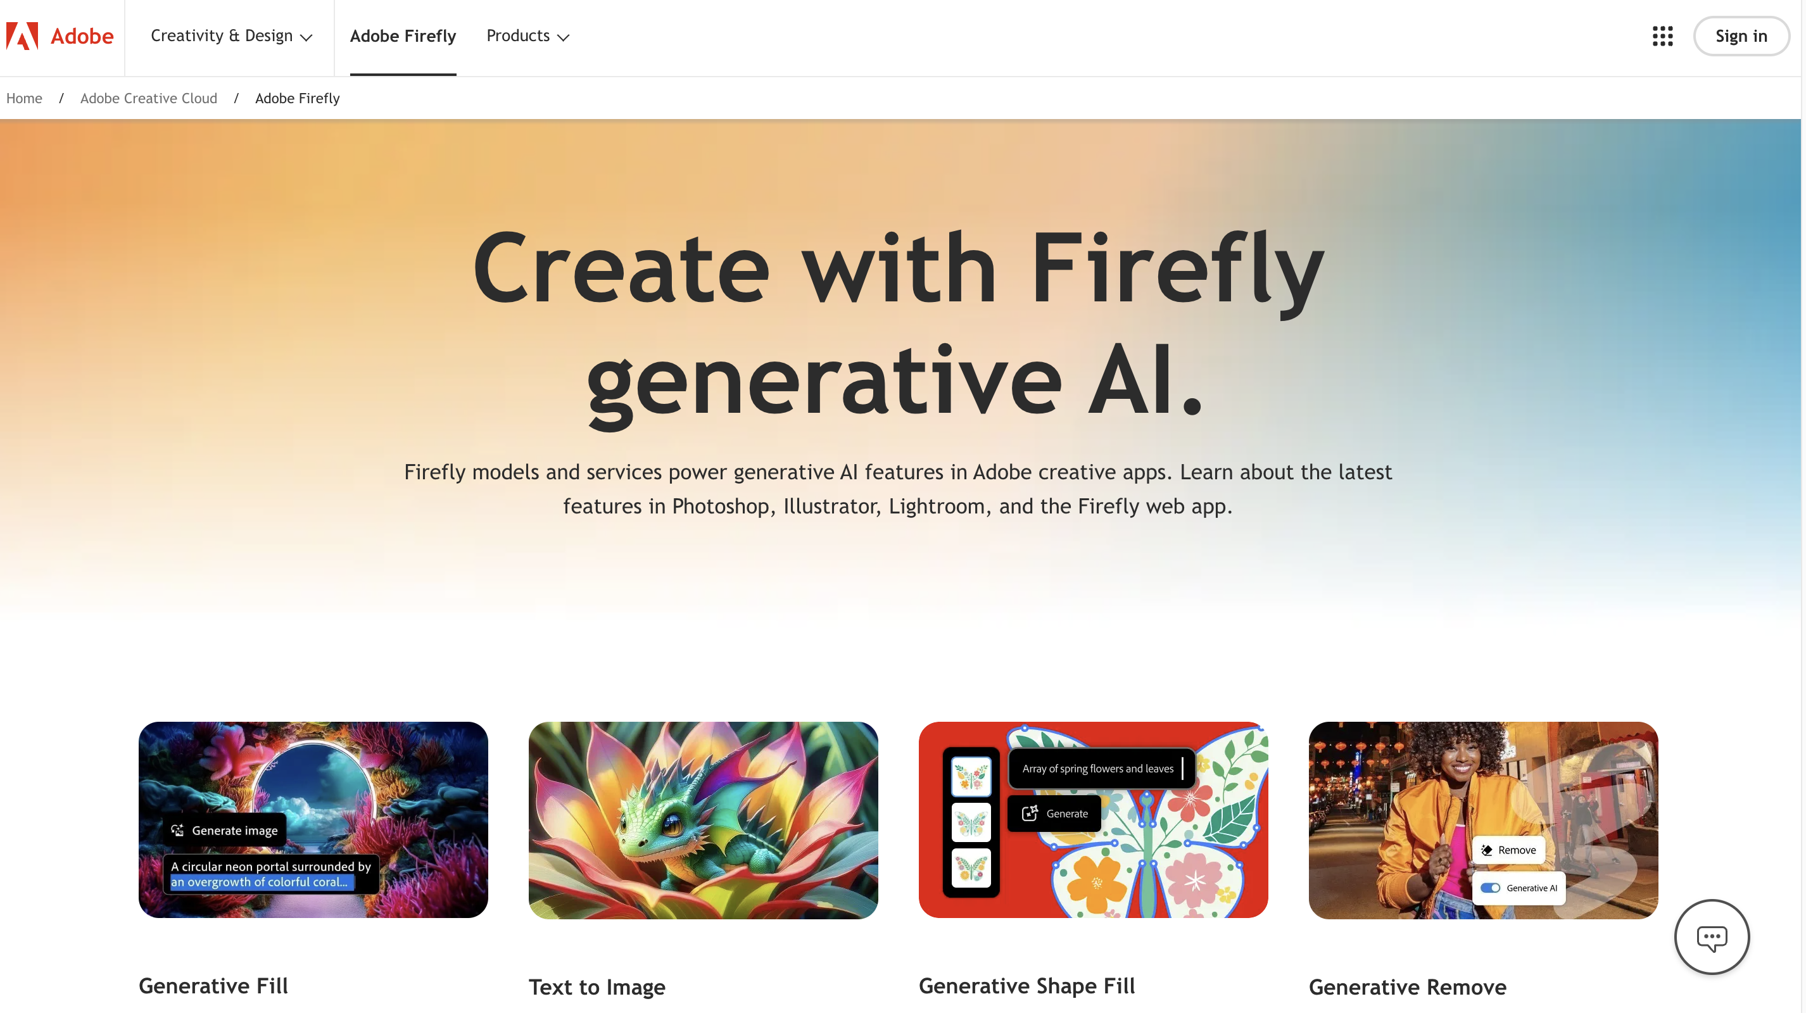The image size is (1806, 1013).
Task: Click the Generative Fill heading link
Action: coord(213,986)
